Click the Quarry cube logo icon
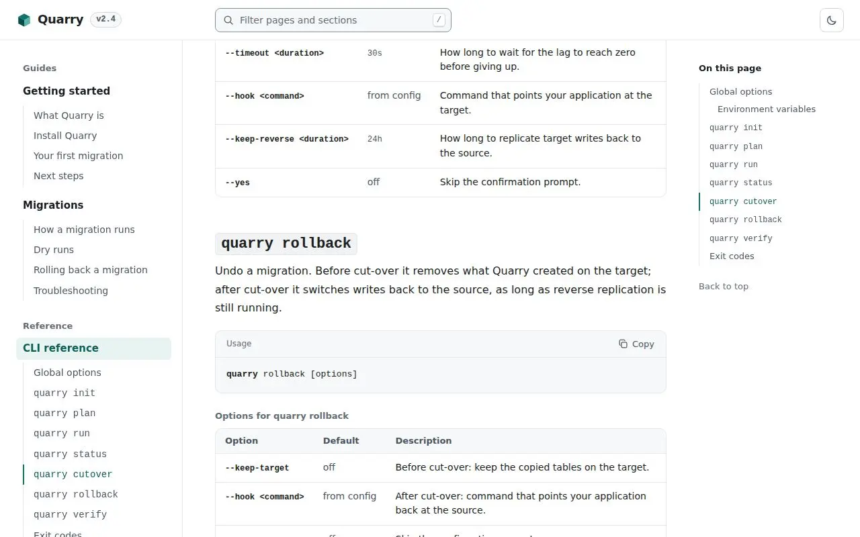Screen dimensions: 860x537 [x=24, y=20]
